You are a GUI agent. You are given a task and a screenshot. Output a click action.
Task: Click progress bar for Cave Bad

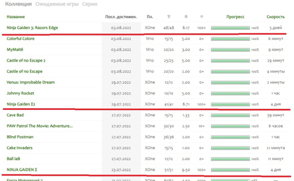pos(230,115)
